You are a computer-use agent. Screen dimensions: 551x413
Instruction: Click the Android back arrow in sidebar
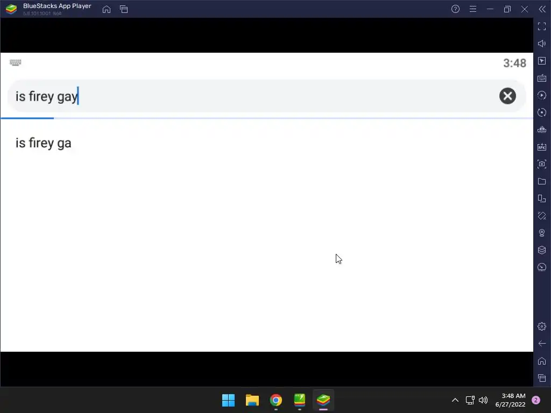click(542, 344)
